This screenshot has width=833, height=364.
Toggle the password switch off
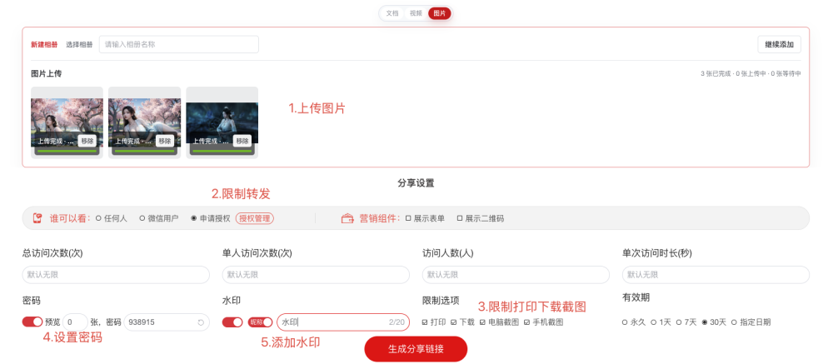pos(32,322)
